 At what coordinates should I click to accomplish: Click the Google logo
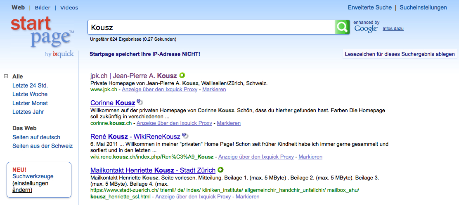coord(366,28)
